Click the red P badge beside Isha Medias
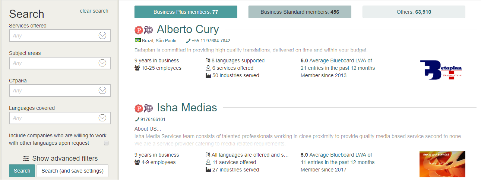The width and height of the screenshot is (481, 180). point(139,108)
